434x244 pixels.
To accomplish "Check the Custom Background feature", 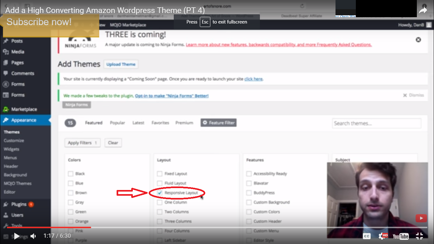I will click(x=248, y=202).
